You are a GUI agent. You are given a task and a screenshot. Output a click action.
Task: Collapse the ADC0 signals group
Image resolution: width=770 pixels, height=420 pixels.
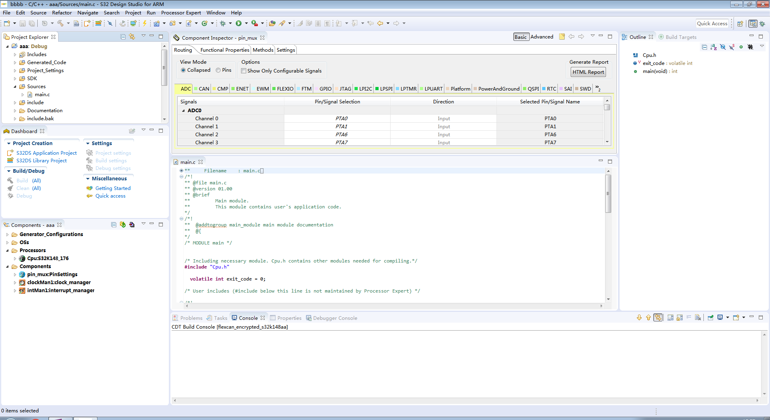coord(184,111)
